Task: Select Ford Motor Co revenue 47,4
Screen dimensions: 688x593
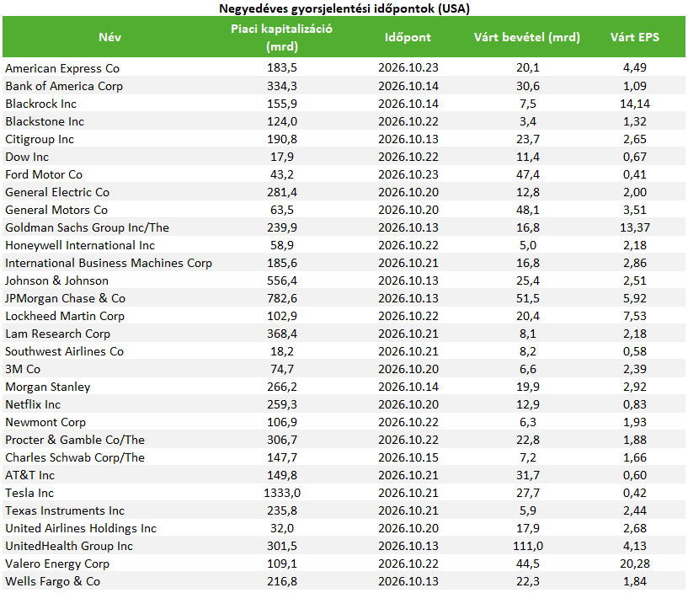Action: point(528,174)
